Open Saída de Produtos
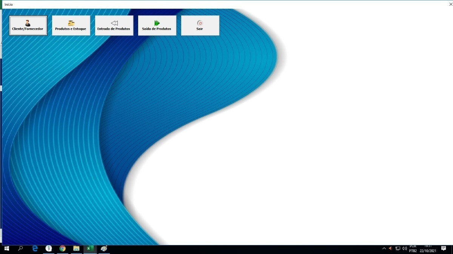This screenshot has width=453, height=254. tap(157, 26)
